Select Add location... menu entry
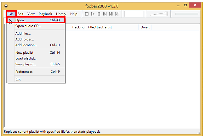This screenshot has height=138, width=205. (x=36, y=45)
